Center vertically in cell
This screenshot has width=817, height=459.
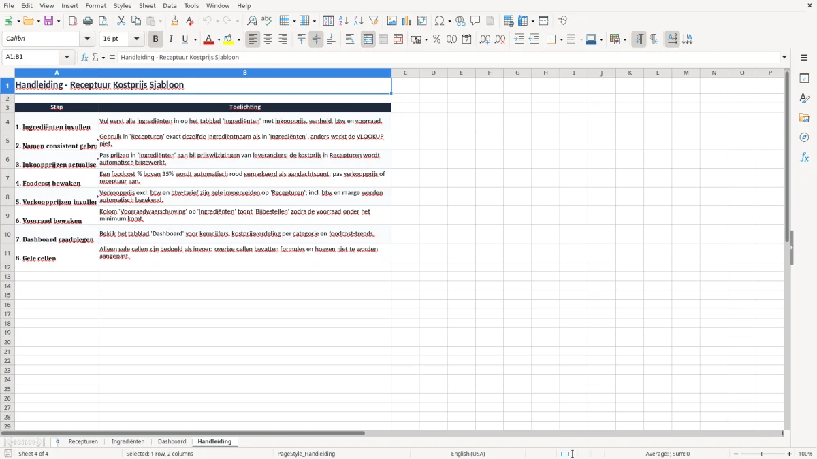[x=316, y=39]
